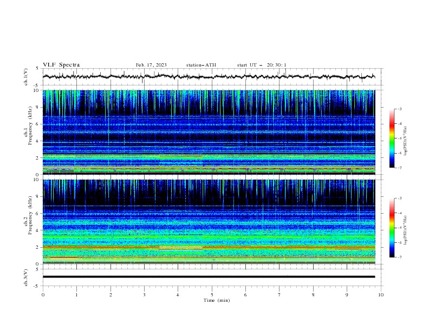Click the 'station=ATH' label
The image size is (429, 331).
coord(201,65)
